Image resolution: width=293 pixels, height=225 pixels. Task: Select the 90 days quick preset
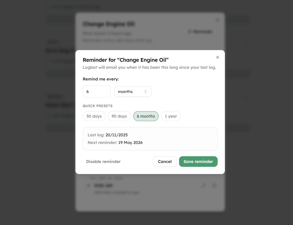(x=119, y=116)
